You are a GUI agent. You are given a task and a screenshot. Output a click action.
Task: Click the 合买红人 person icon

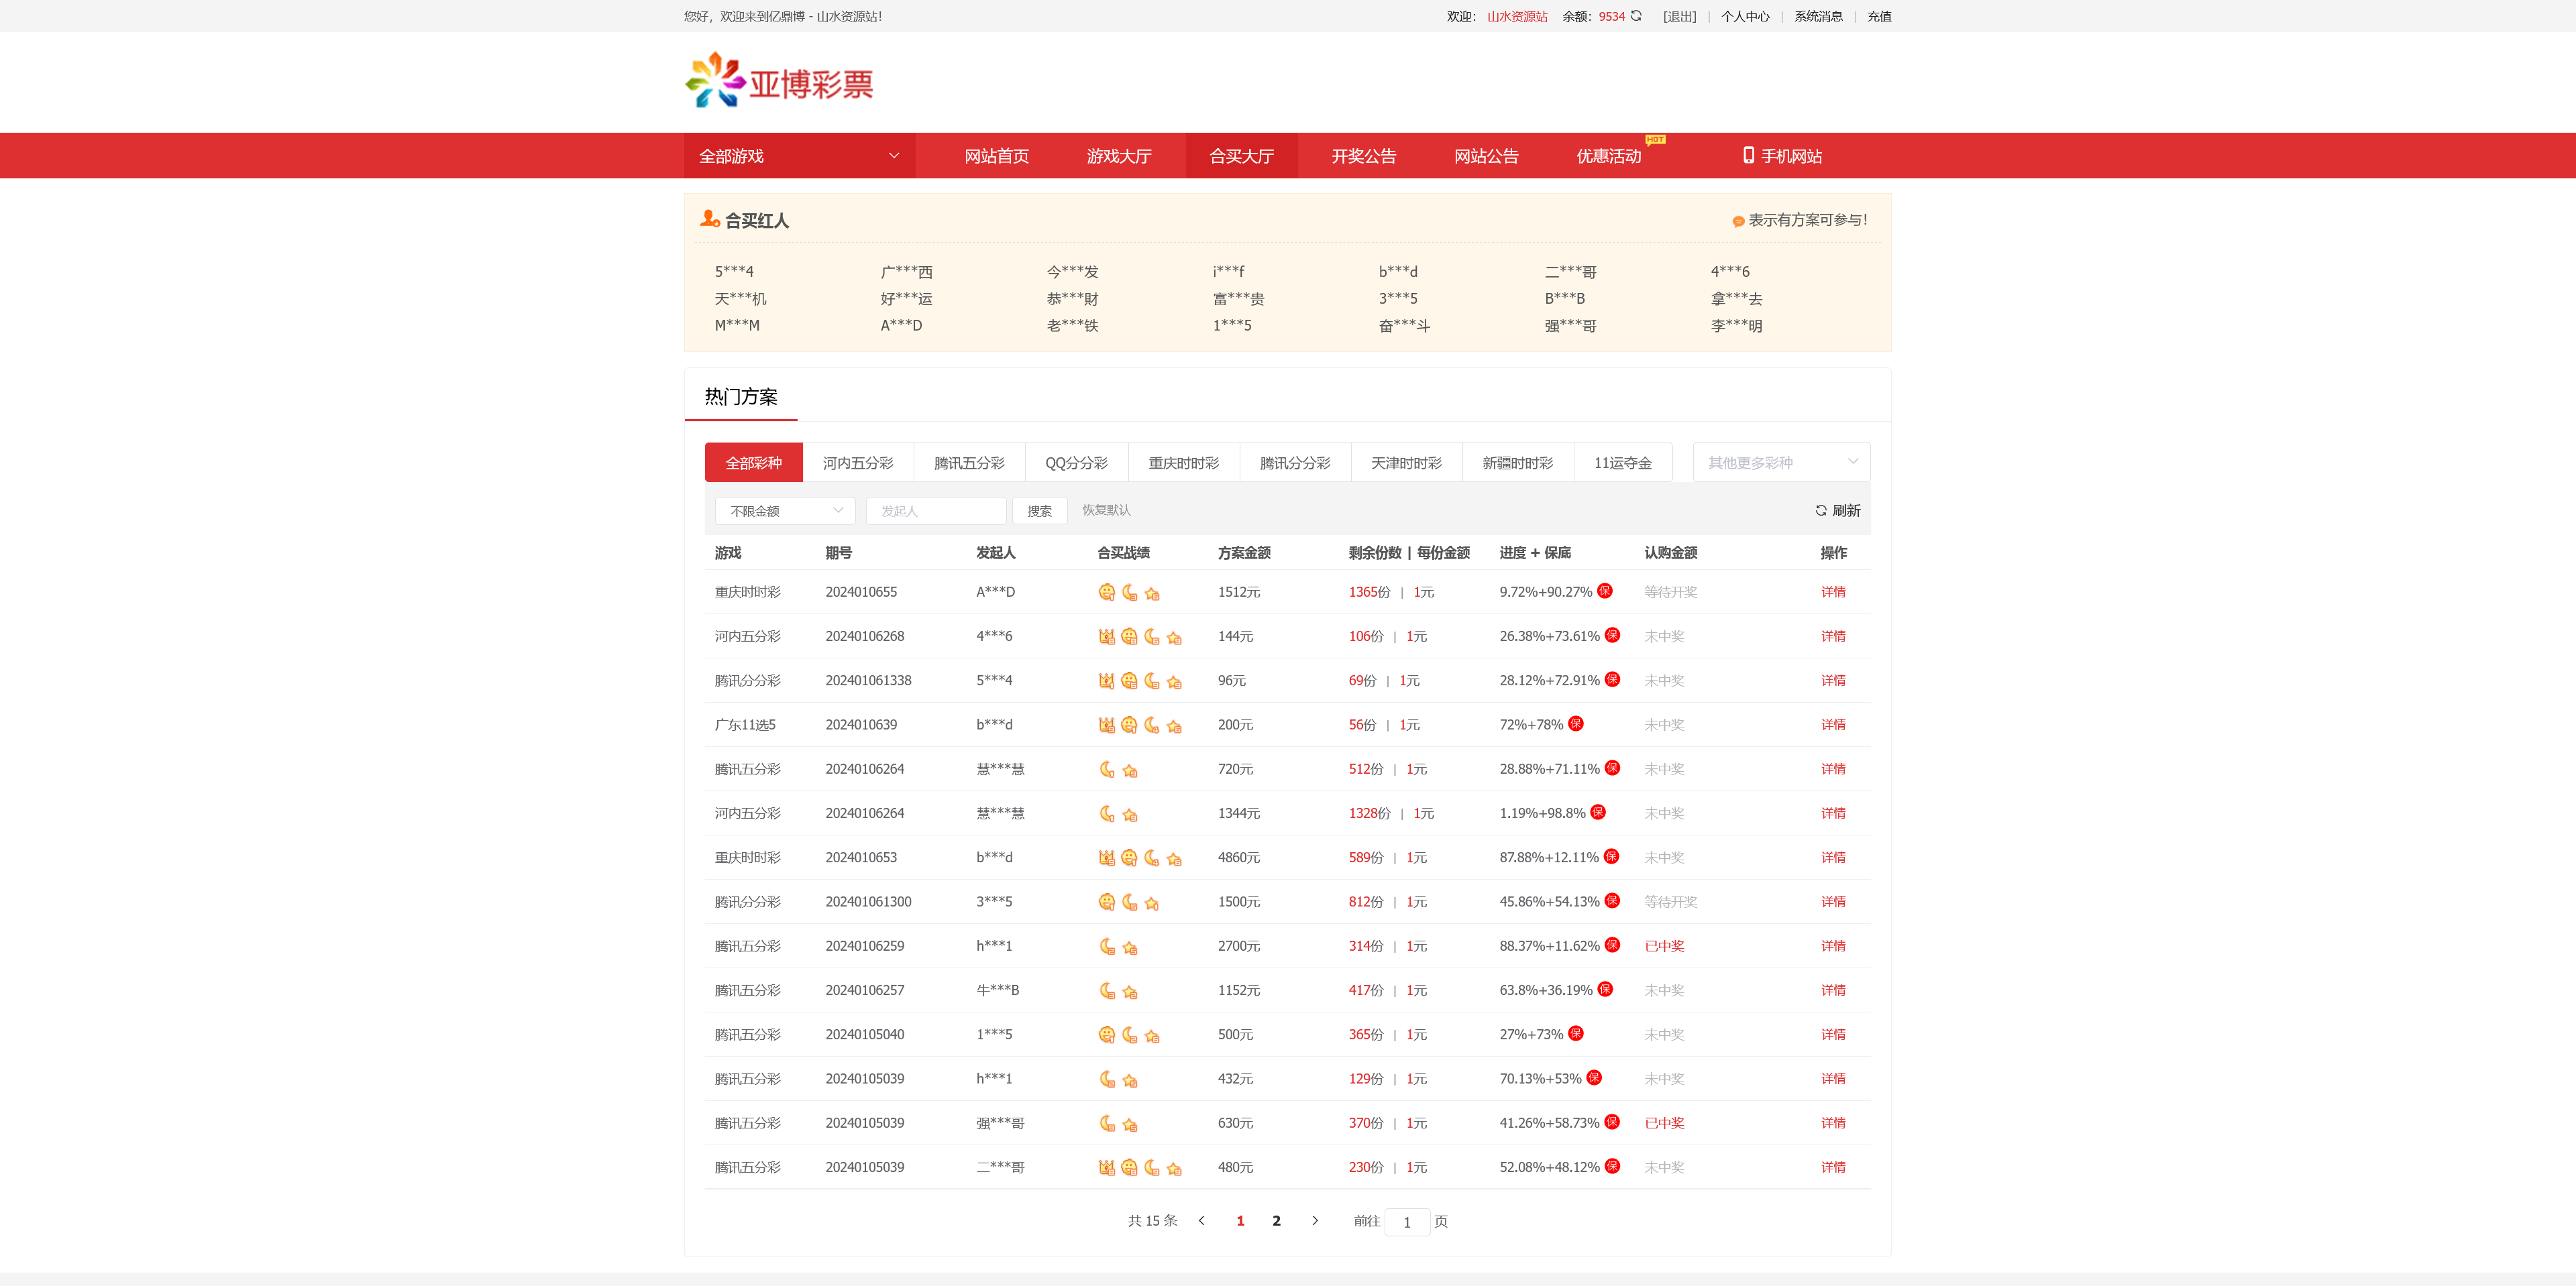(x=710, y=219)
